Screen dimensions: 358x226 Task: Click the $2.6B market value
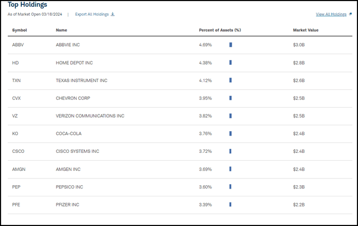coord(299,81)
